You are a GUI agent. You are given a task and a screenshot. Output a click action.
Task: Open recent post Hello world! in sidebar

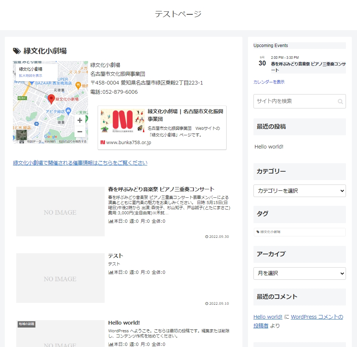[x=269, y=147]
